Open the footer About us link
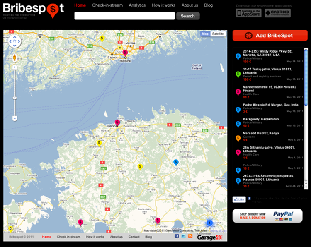This screenshot has width=311, height=247. coord(116,237)
